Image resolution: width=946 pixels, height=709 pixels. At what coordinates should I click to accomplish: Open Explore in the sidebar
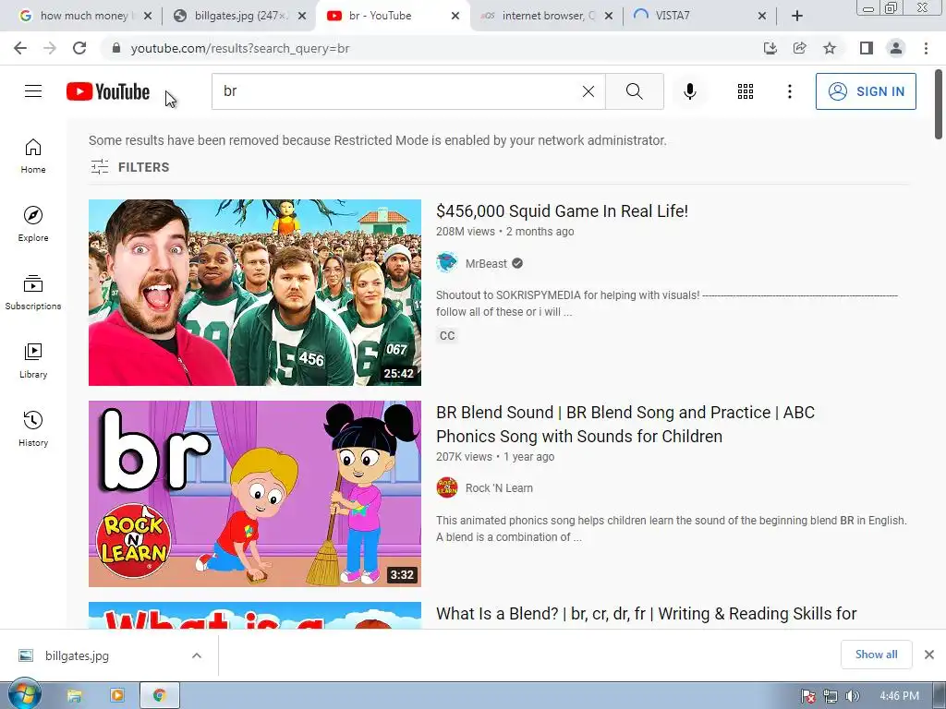(x=33, y=224)
